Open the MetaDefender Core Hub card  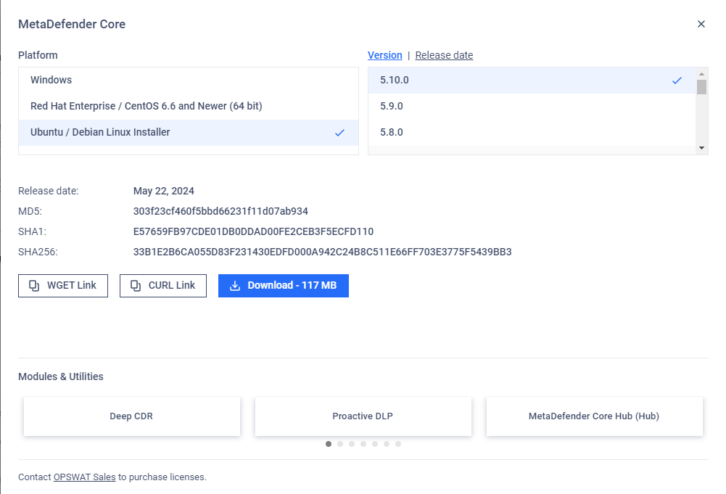[595, 416]
